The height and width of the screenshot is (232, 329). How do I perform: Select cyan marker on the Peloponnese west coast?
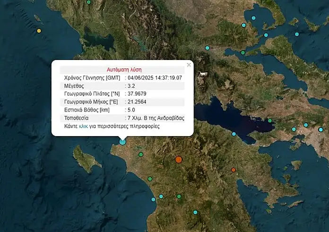pyautogui.click(x=154, y=199)
